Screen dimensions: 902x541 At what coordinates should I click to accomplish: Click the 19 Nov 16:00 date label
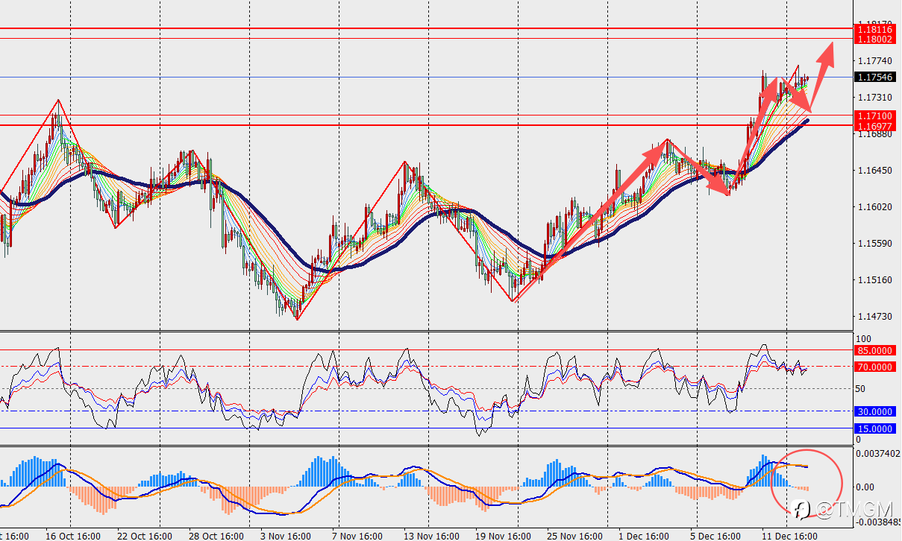[x=503, y=536]
